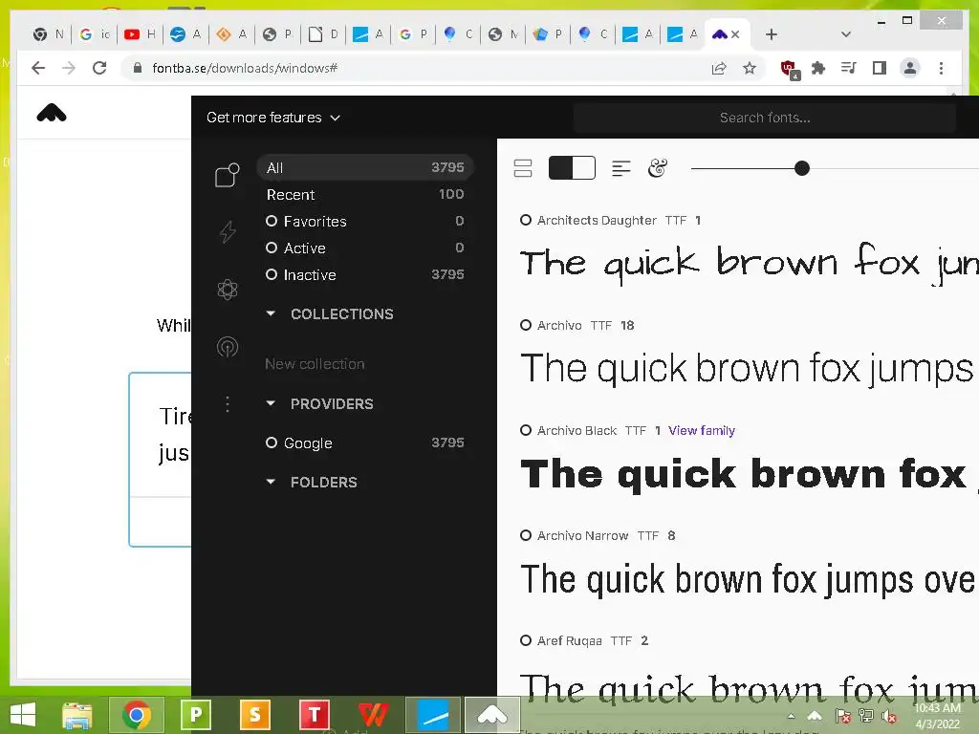Select the Recent fonts category
Image resolution: width=979 pixels, height=734 pixels.
coord(365,194)
